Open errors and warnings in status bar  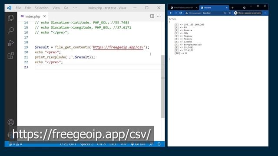tap(15, 144)
